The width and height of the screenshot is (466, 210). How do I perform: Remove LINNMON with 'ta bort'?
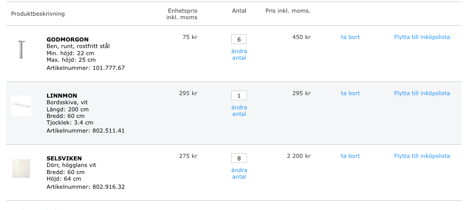[351, 93]
